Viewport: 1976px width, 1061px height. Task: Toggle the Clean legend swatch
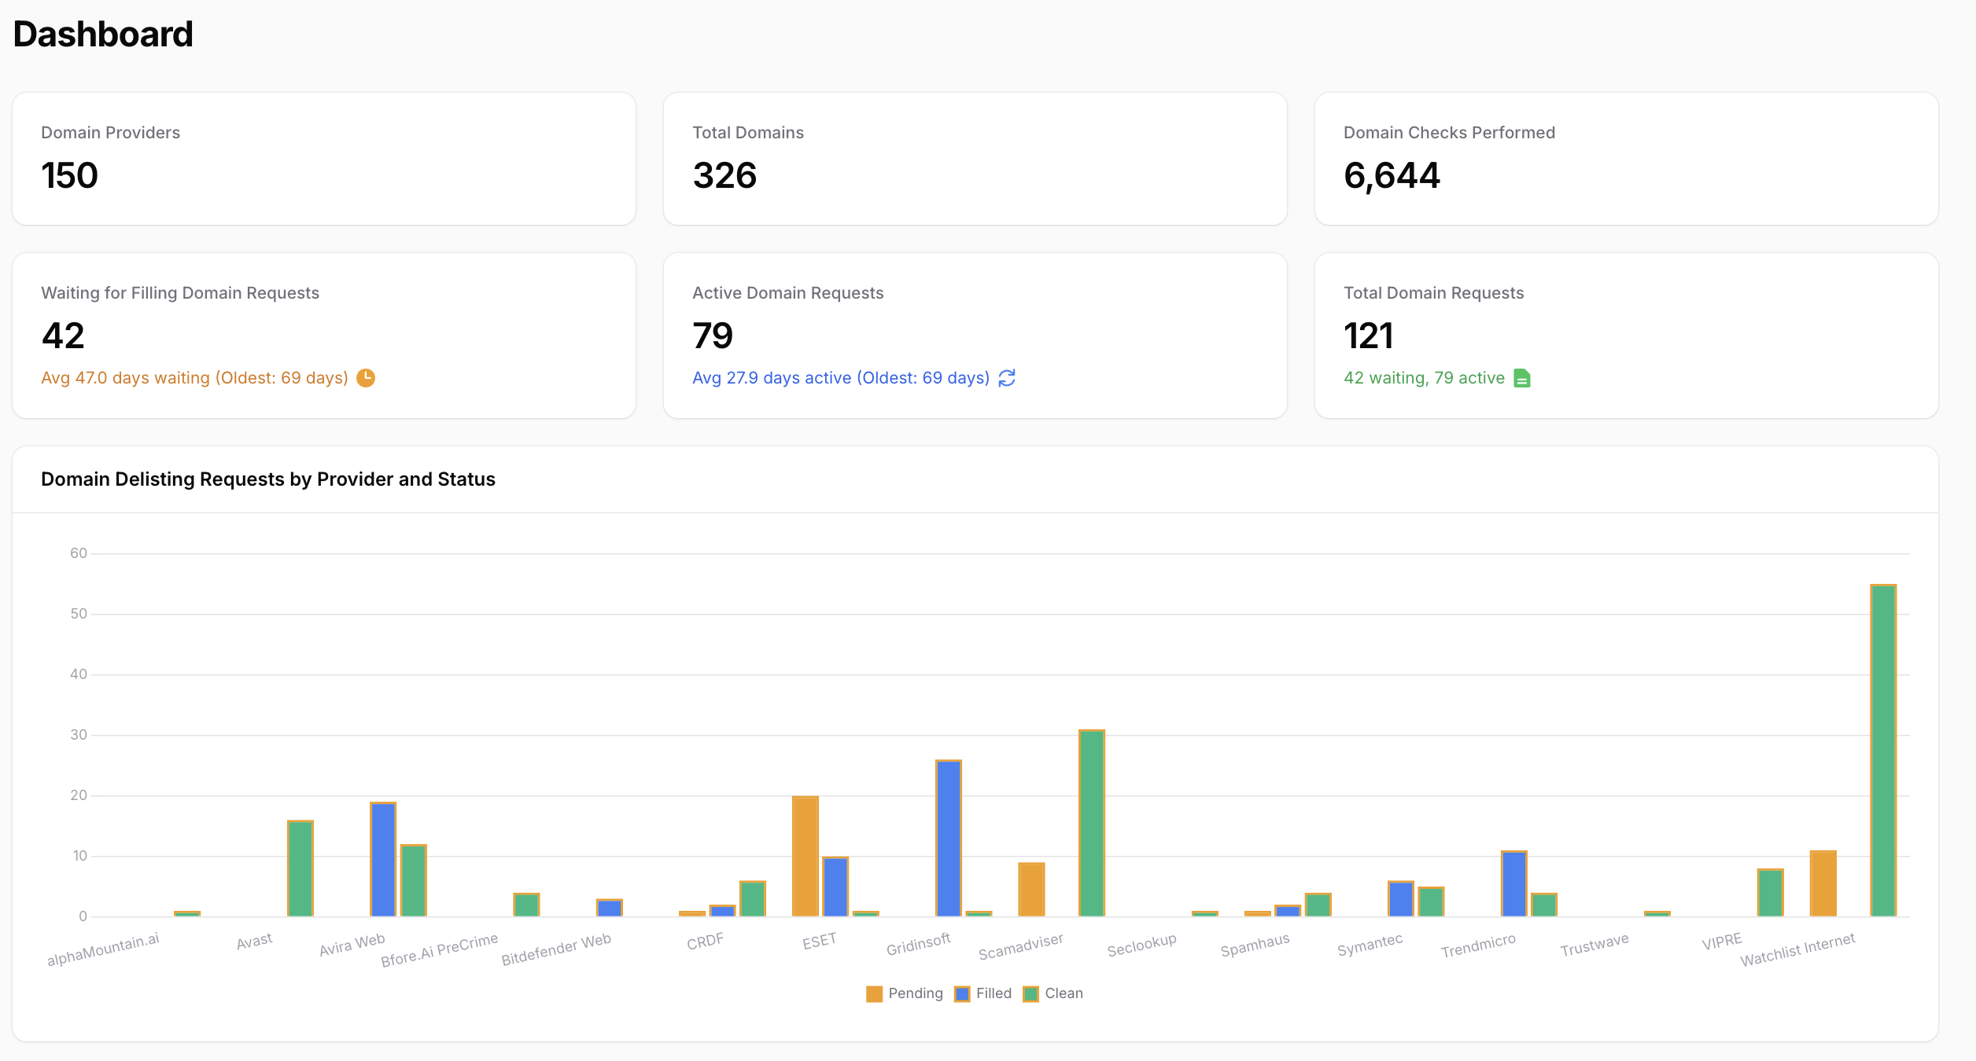click(1030, 994)
